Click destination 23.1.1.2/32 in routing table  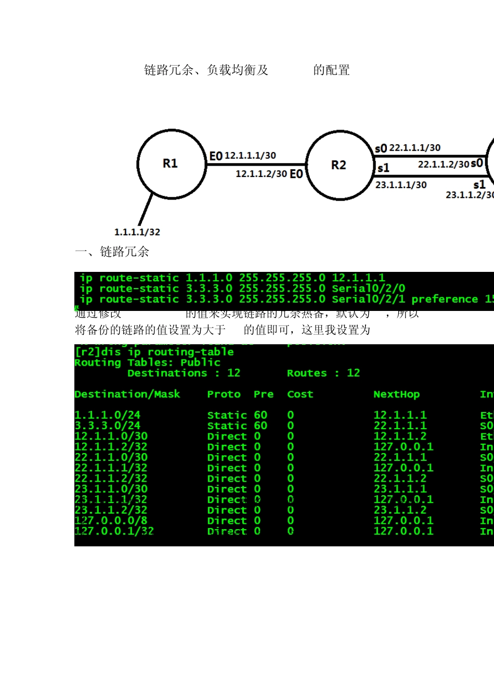pos(111,510)
